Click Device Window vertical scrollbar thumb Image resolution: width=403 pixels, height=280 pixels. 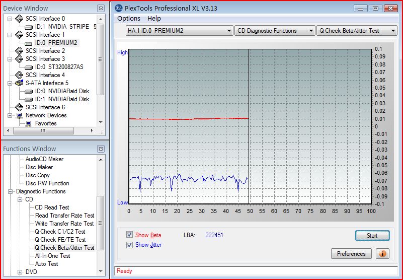pyautogui.click(x=101, y=59)
